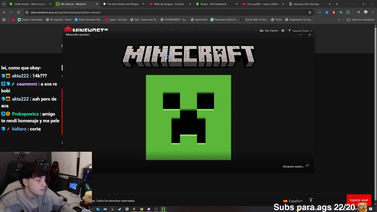
Task: Close the Ceniffe Stream tab
Action: [x=50, y=4]
